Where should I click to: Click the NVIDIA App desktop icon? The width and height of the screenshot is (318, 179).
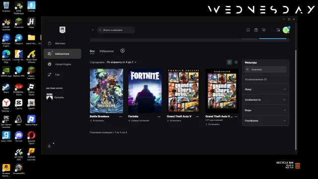(6, 72)
